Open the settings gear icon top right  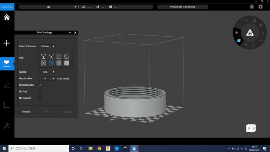click(x=252, y=7)
